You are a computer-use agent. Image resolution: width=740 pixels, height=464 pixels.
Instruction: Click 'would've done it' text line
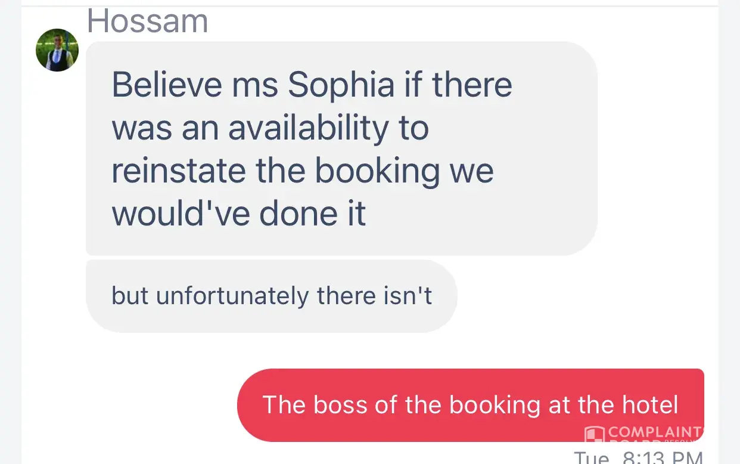tap(239, 214)
